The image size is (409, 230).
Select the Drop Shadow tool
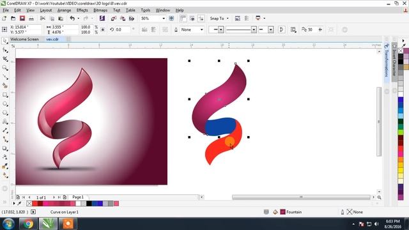[x=4, y=148]
